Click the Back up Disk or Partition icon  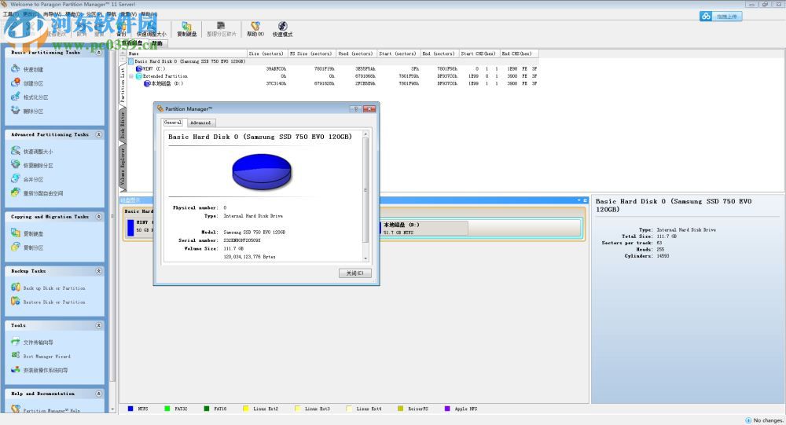click(x=16, y=288)
